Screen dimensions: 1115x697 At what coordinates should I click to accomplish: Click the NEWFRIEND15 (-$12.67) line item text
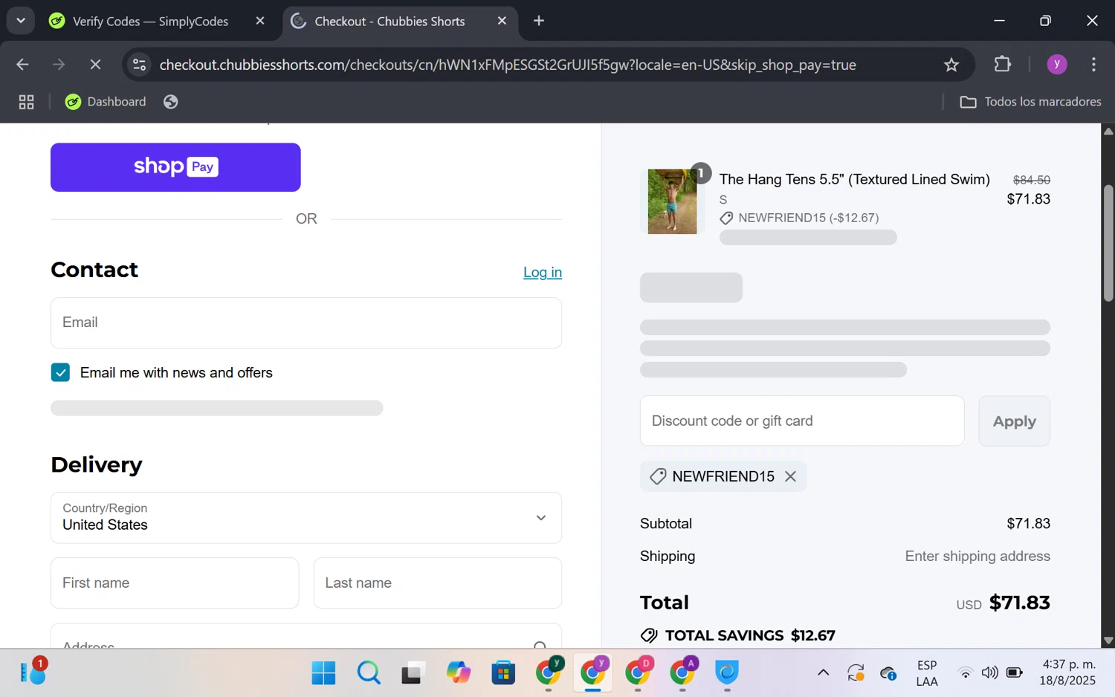(808, 218)
